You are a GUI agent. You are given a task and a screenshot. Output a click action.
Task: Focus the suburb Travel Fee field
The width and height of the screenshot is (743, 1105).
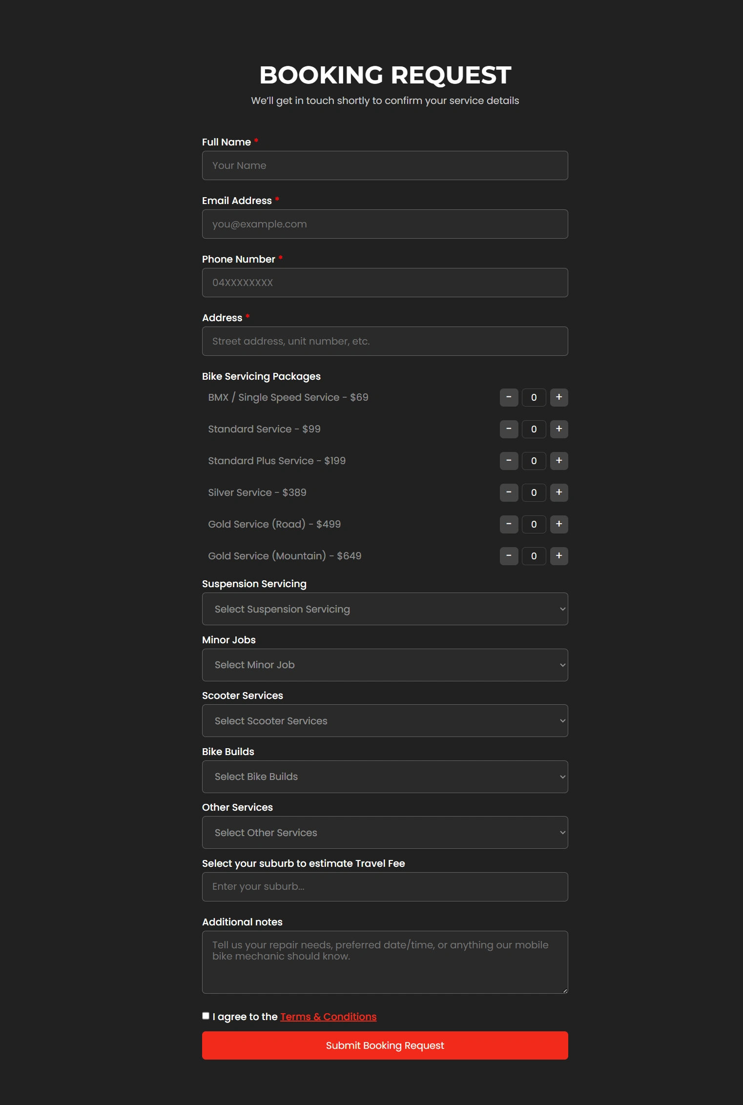tap(385, 887)
